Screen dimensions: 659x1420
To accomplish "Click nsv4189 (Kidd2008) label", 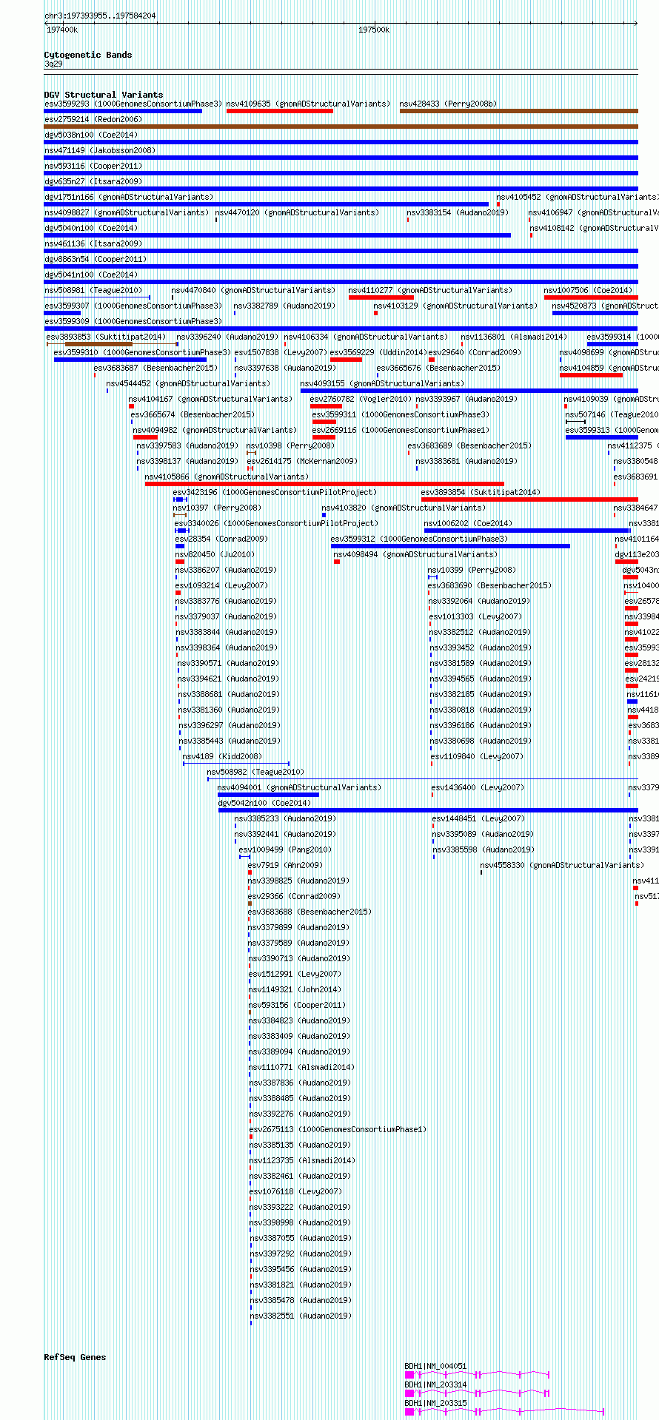I will (222, 757).
